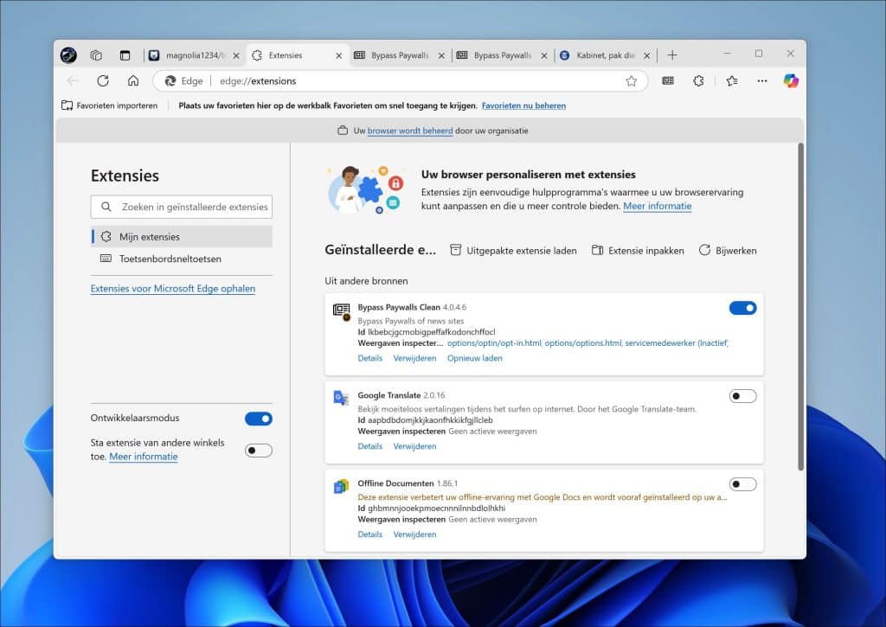
Task: Enable Google Translate toggle
Action: pos(742,396)
